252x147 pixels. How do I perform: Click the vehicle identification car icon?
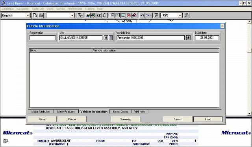click(87, 15)
